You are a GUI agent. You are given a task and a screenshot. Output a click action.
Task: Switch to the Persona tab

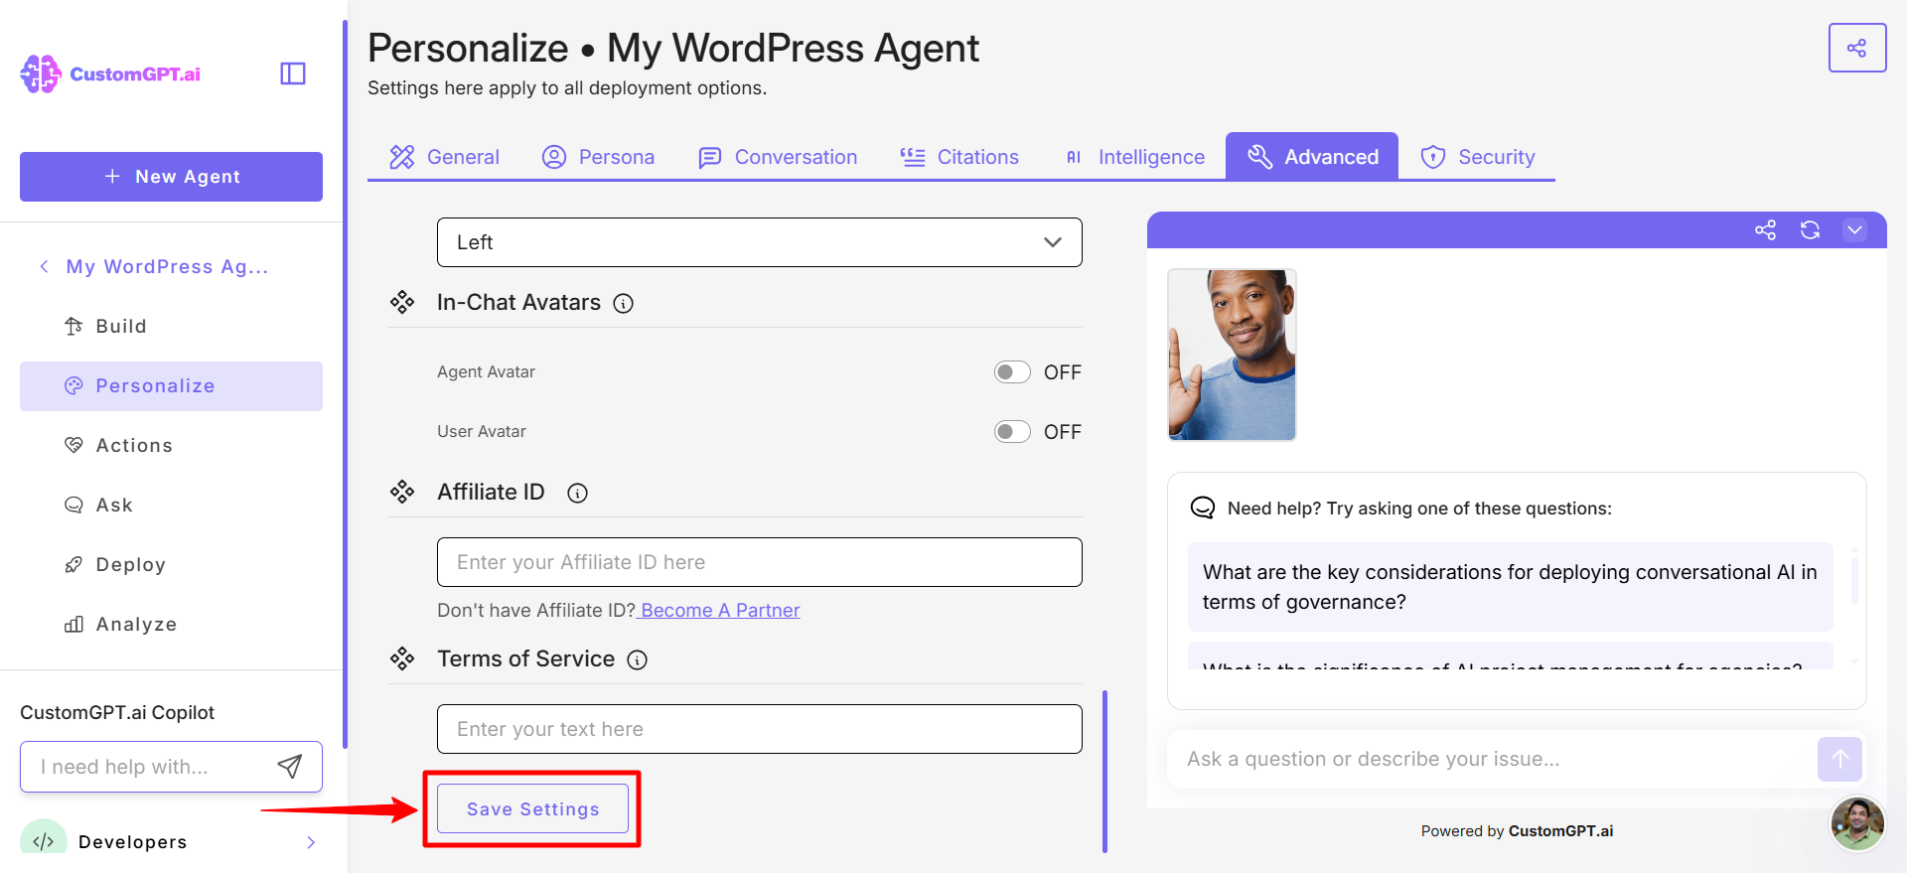598,157
